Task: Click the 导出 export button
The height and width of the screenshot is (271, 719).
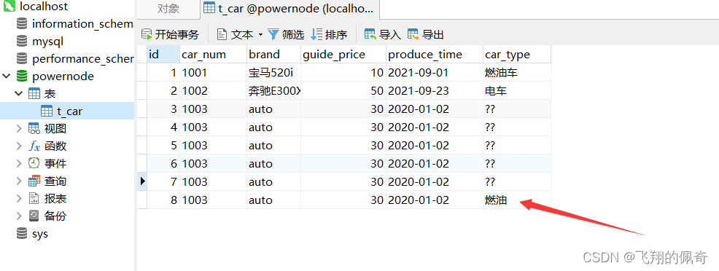Action: 426,34
